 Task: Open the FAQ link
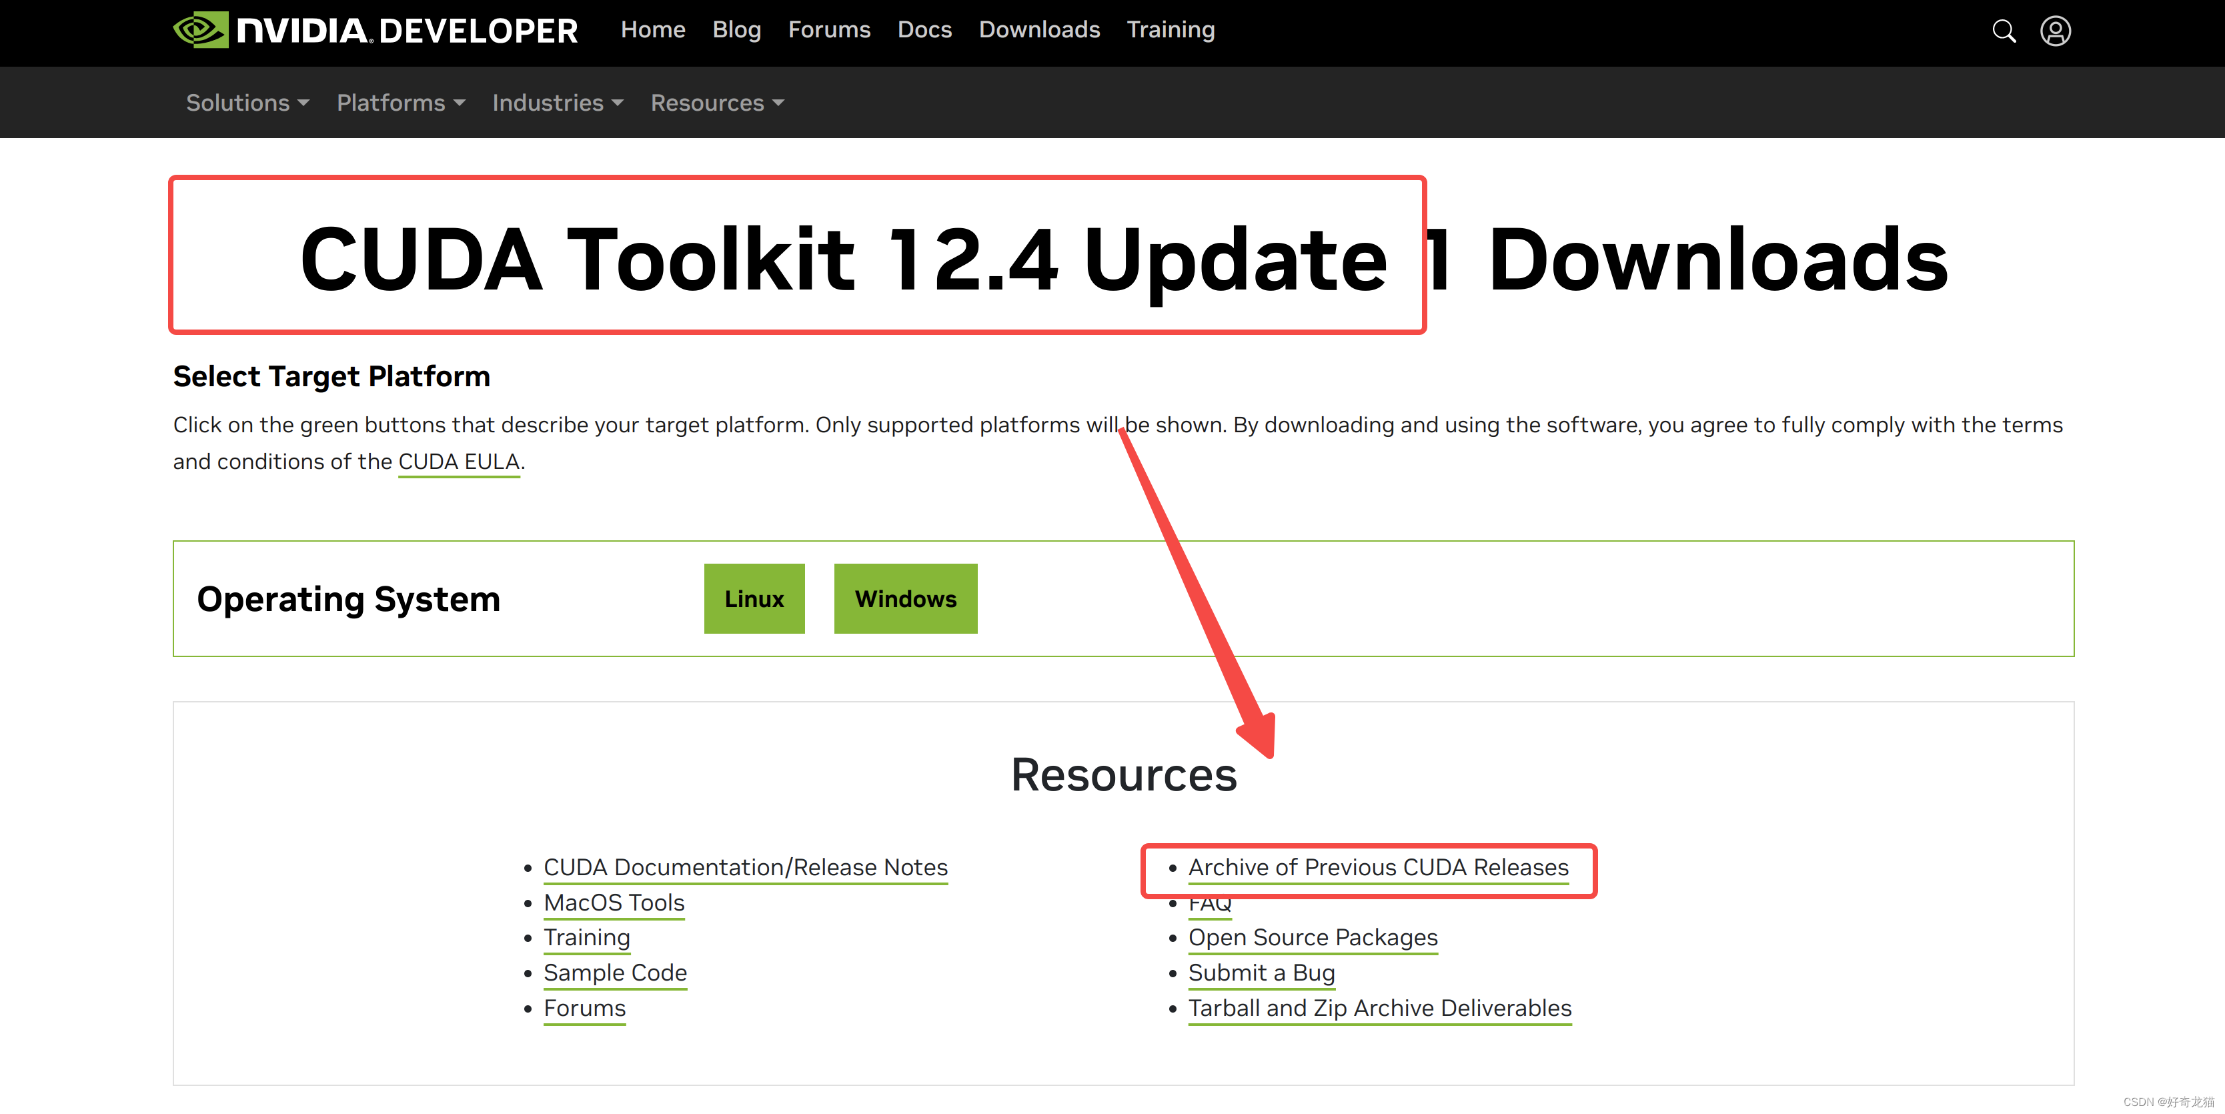[1210, 905]
